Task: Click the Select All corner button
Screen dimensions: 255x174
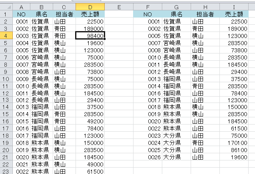Action: tap(6, 7)
